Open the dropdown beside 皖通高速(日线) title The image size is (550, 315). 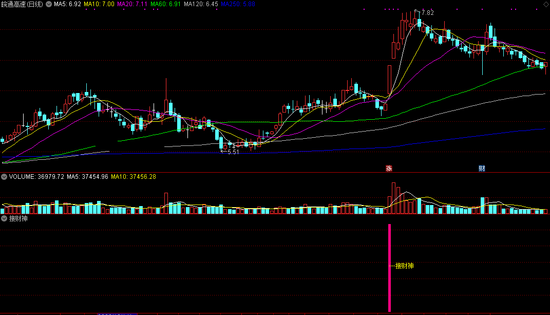click(49, 4)
